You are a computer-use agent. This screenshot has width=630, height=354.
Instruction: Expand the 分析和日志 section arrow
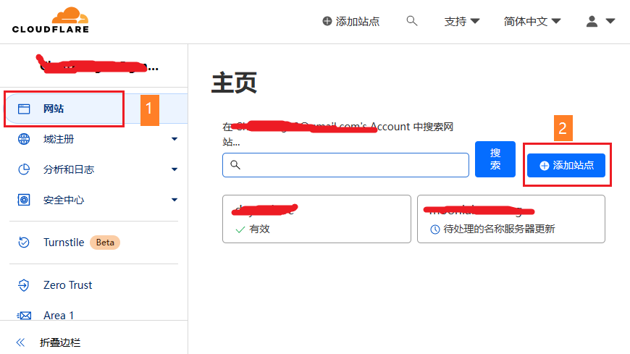point(175,169)
